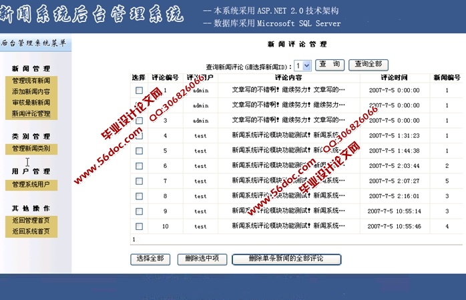
Task: Select 新闻评论管理 in the sidebar
Action: click(x=31, y=114)
